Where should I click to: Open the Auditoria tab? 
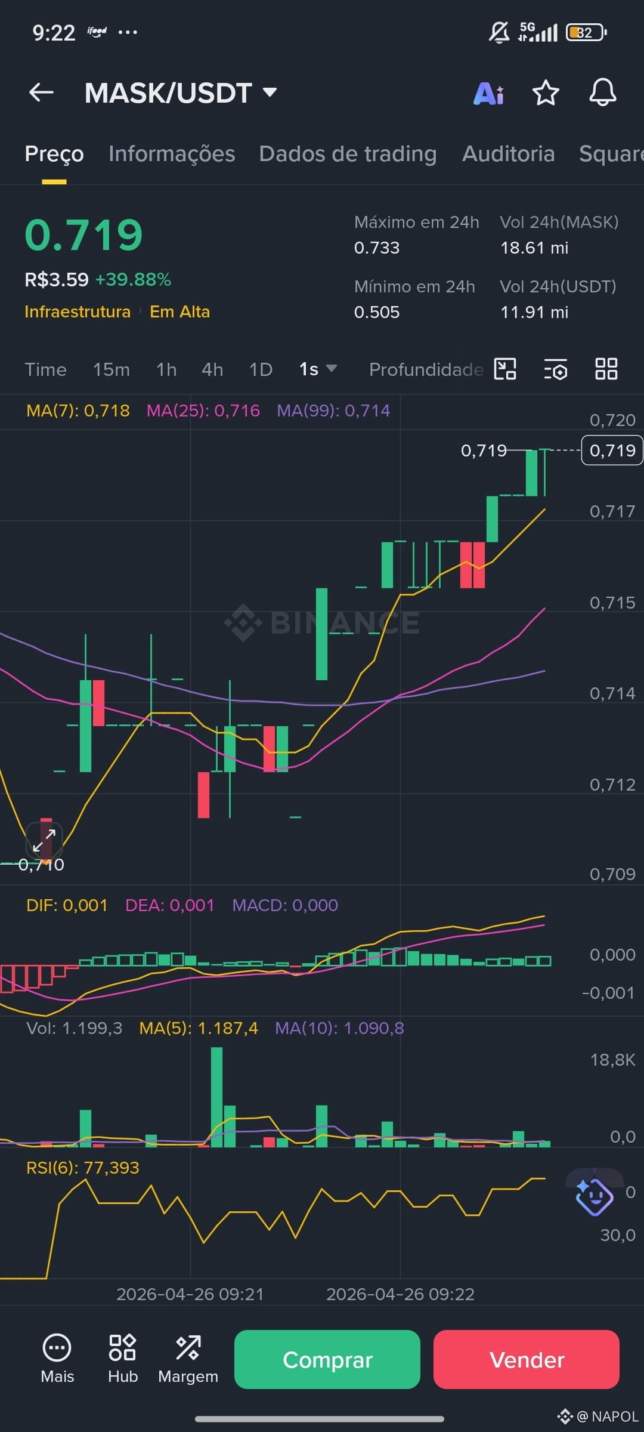pyautogui.click(x=508, y=154)
